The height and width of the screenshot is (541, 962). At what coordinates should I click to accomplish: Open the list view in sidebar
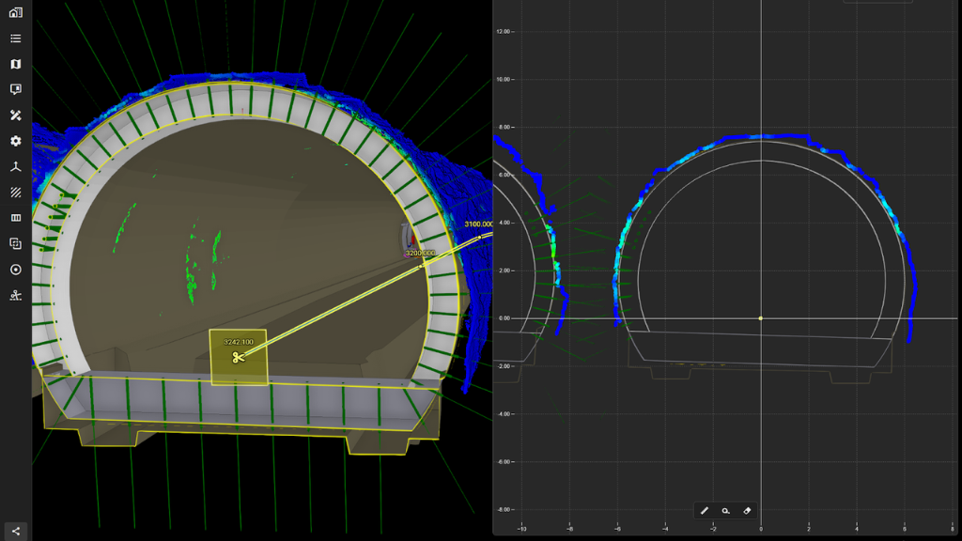(15, 39)
